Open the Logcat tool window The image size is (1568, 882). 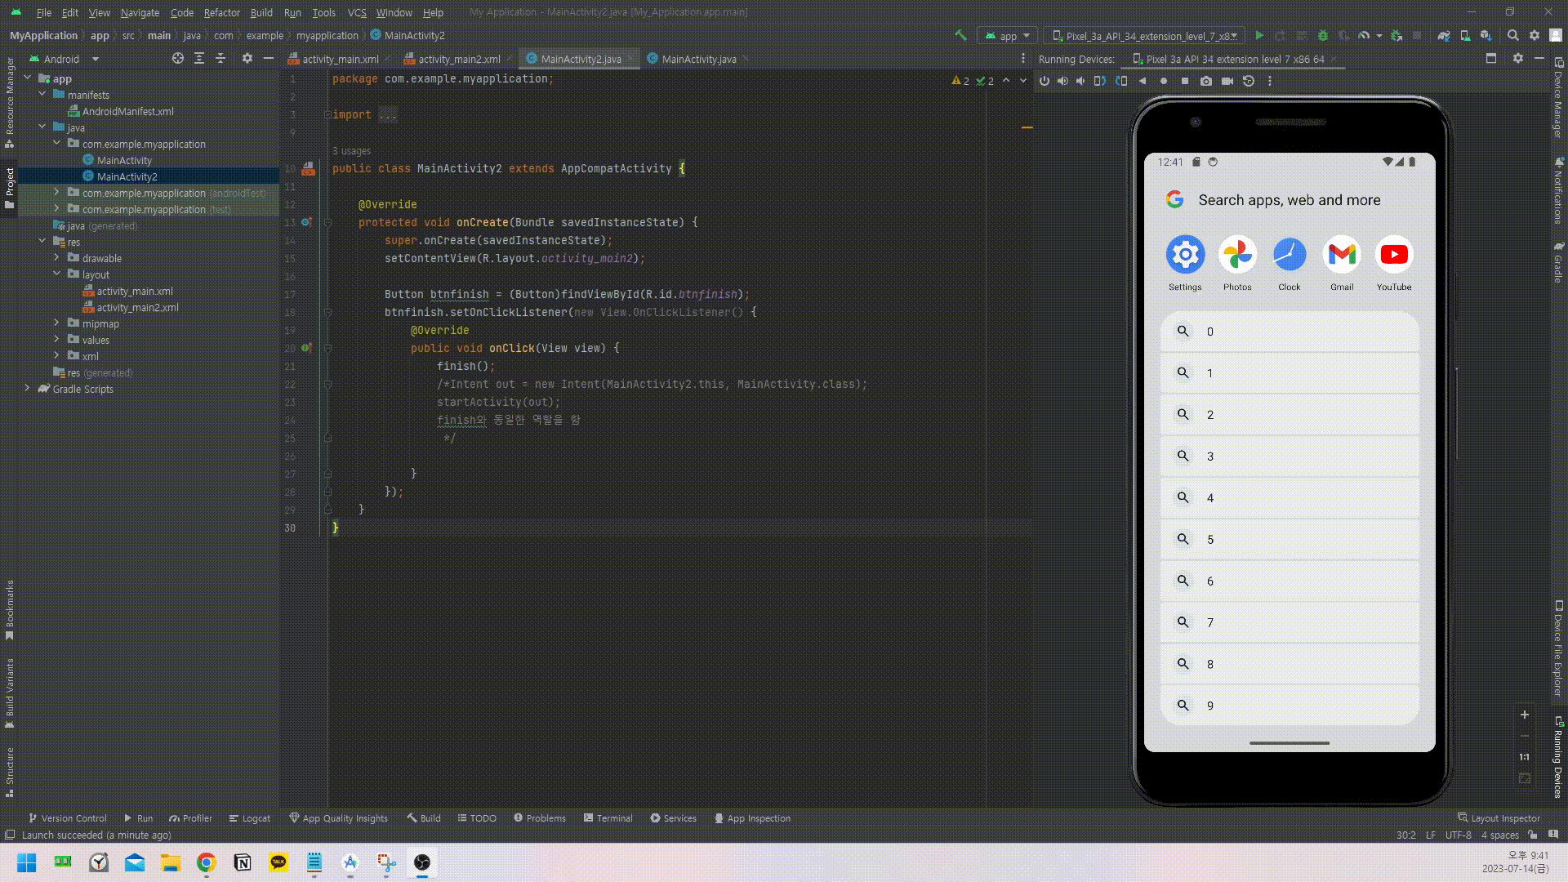pyautogui.click(x=250, y=818)
